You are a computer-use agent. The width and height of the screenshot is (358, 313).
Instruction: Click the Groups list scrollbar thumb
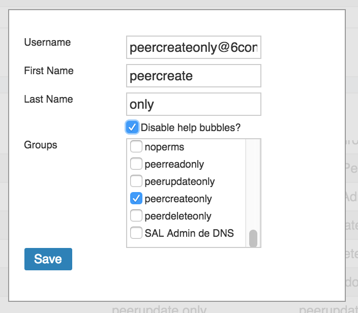pyautogui.click(x=253, y=238)
